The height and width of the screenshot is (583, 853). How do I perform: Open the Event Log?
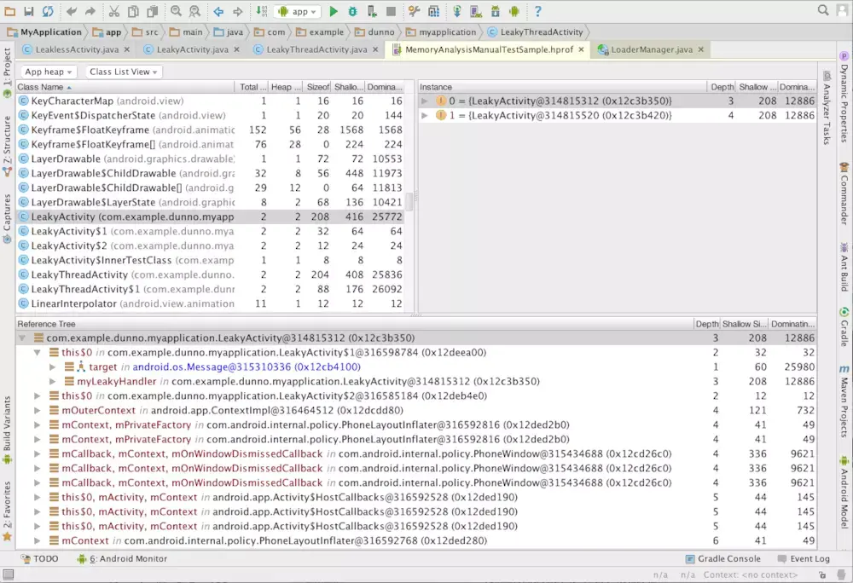804,558
